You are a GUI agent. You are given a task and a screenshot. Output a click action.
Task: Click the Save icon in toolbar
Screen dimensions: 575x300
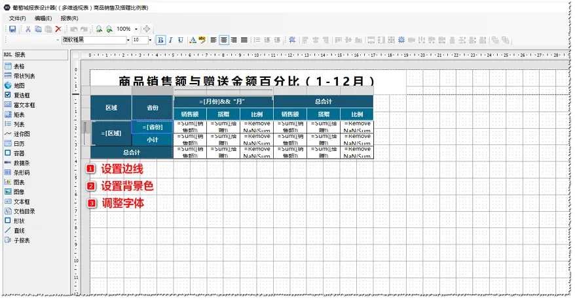point(12,29)
